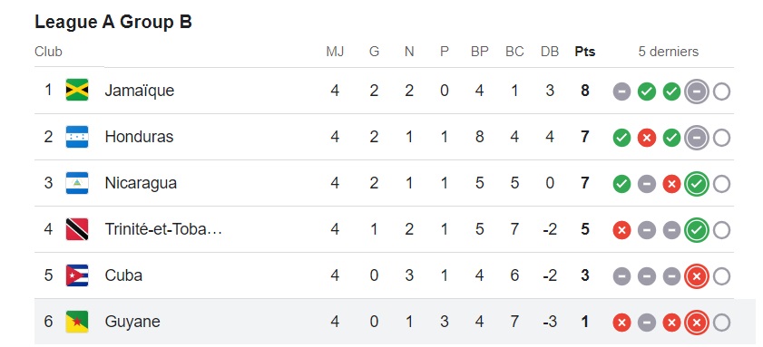Viewport: 763px width, 347px height.
Task: Click Cuba's highlighted red loss icon
Action: pos(697,276)
